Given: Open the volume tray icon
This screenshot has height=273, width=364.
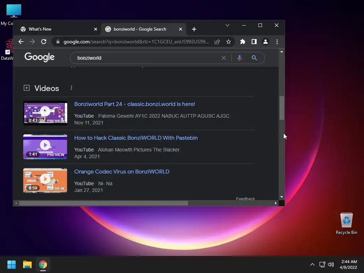Looking at the screenshot, I should [x=331, y=264].
